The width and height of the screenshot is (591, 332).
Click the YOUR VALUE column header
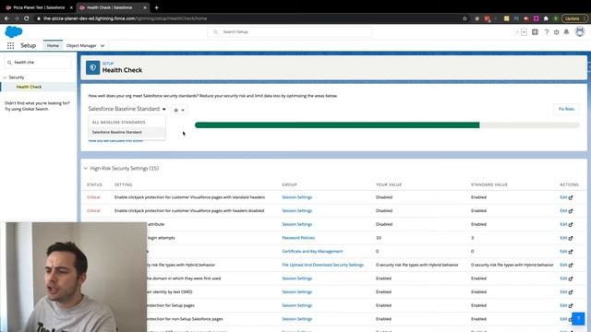tap(389, 184)
